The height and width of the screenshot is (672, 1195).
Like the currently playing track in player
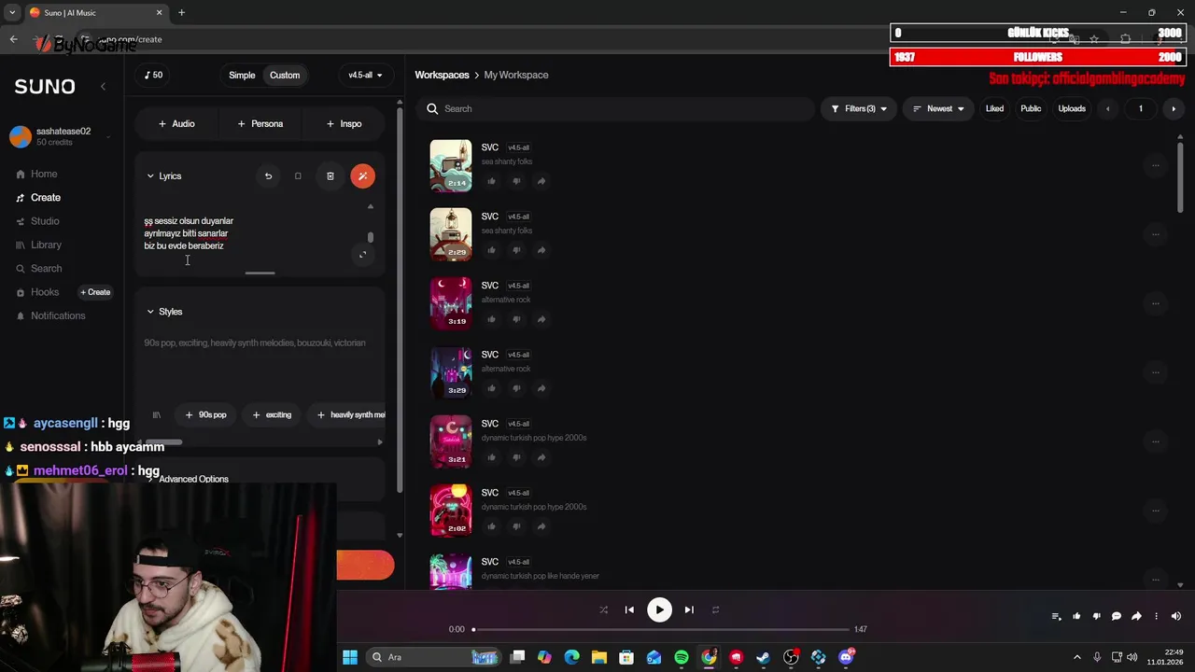point(1076,616)
